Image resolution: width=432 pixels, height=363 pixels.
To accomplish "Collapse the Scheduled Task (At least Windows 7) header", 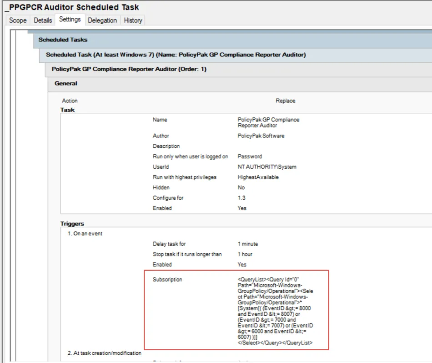I will coord(176,55).
